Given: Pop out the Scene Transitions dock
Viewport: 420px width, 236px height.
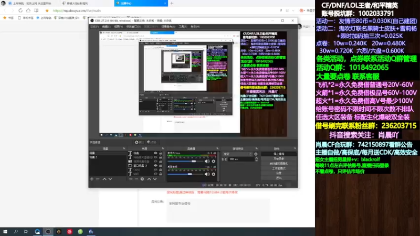Looking at the screenshot, I should pyautogui.click(x=256, y=148).
